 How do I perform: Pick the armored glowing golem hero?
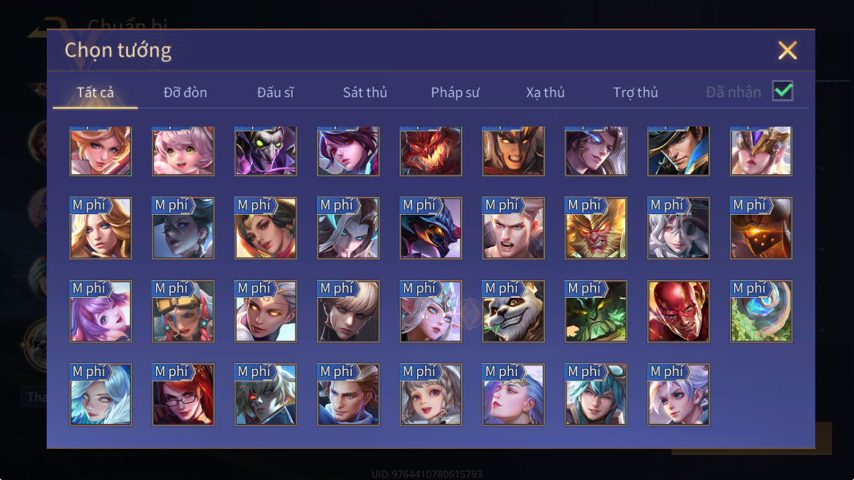pos(761,228)
